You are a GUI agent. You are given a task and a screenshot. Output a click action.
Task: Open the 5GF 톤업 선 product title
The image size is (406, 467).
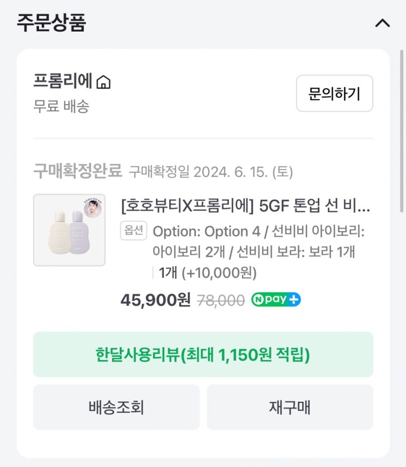point(245,206)
